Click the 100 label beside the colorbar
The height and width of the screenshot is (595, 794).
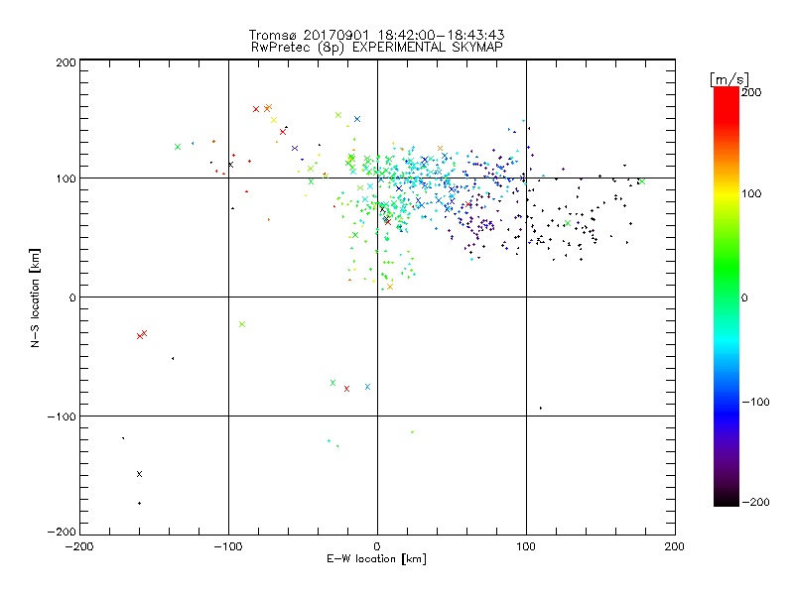click(x=751, y=193)
